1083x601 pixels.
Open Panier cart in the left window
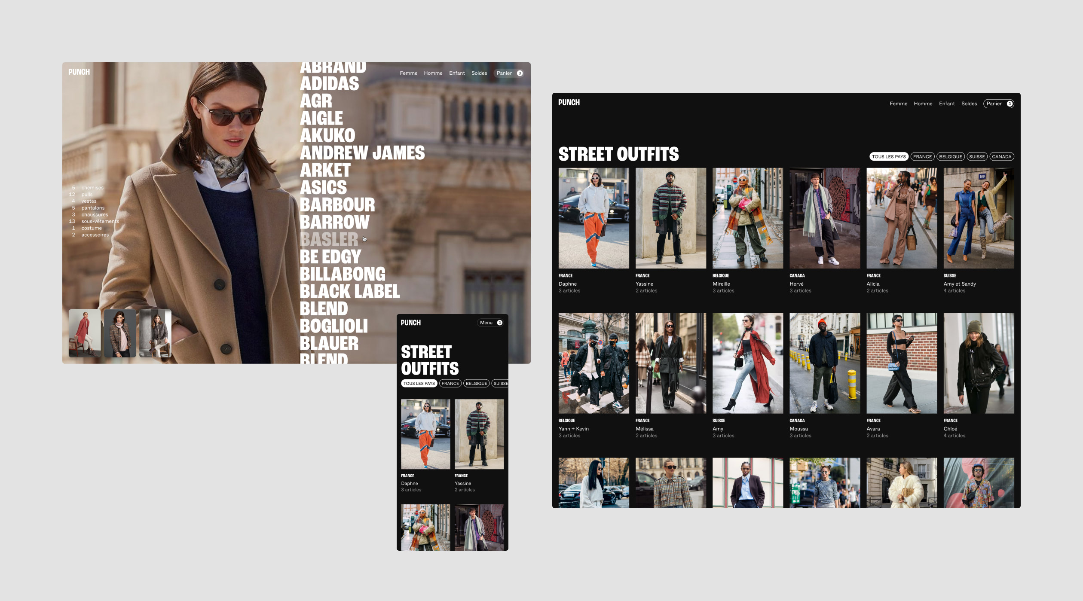coord(509,73)
